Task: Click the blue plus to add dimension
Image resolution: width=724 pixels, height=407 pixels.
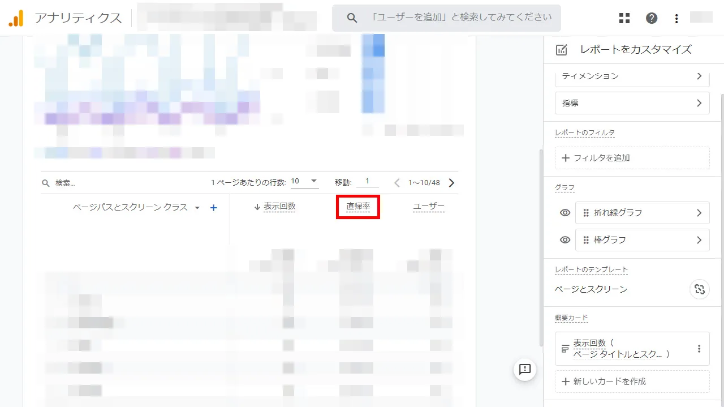Action: tap(214, 208)
